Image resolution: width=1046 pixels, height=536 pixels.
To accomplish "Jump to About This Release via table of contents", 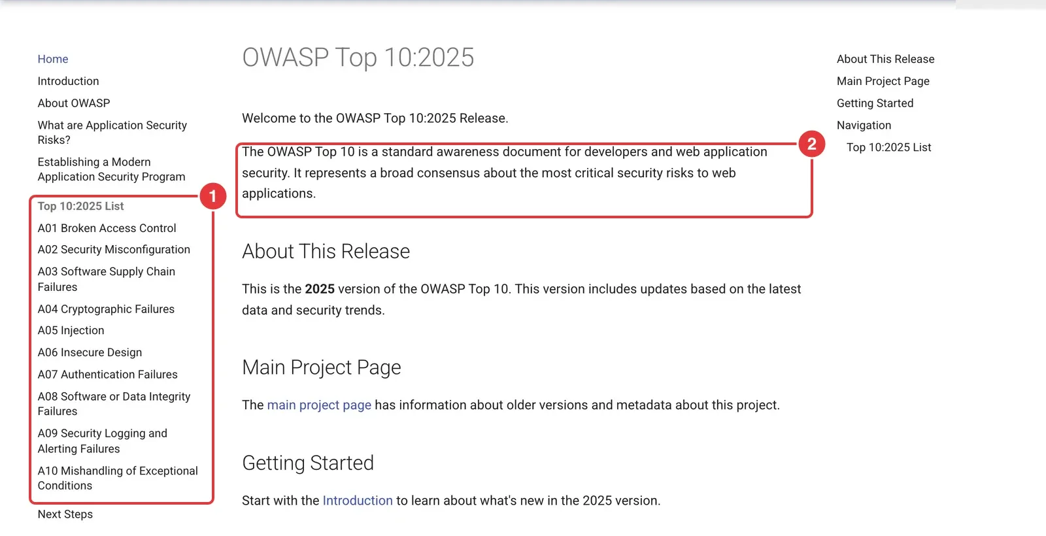I will [885, 59].
